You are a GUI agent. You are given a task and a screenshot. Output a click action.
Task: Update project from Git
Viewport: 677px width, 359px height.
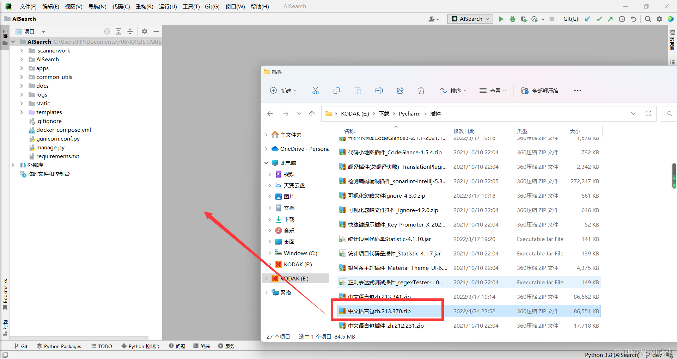pos(587,19)
